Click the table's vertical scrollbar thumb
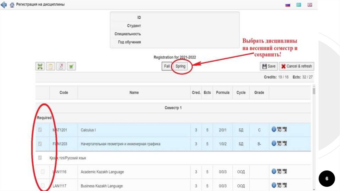Screen dimensions: 340x191 (314, 91)
